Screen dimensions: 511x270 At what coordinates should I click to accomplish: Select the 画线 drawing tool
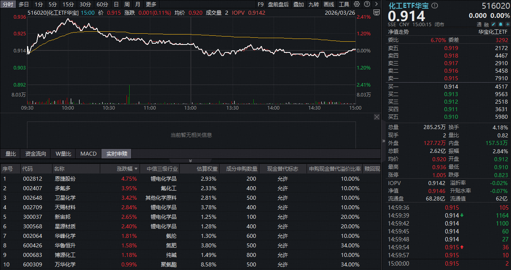tap(329, 4)
